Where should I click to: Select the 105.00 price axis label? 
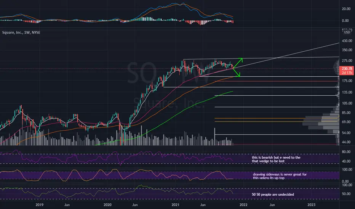pos(347,103)
